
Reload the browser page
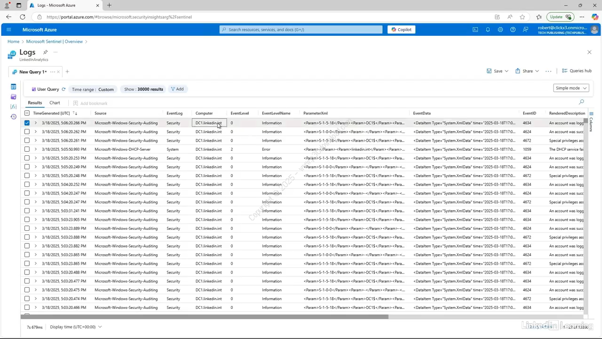pyautogui.click(x=22, y=17)
